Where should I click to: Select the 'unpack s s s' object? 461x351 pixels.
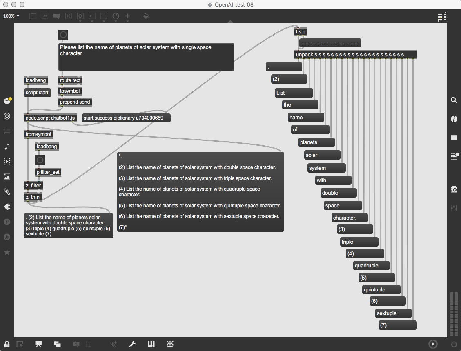356,55
